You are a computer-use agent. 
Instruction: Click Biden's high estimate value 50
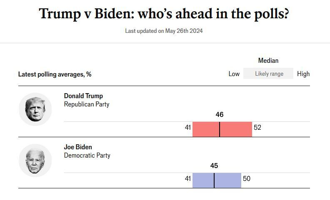(x=247, y=179)
